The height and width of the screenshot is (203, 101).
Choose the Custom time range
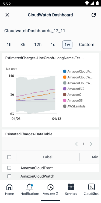click(86, 45)
